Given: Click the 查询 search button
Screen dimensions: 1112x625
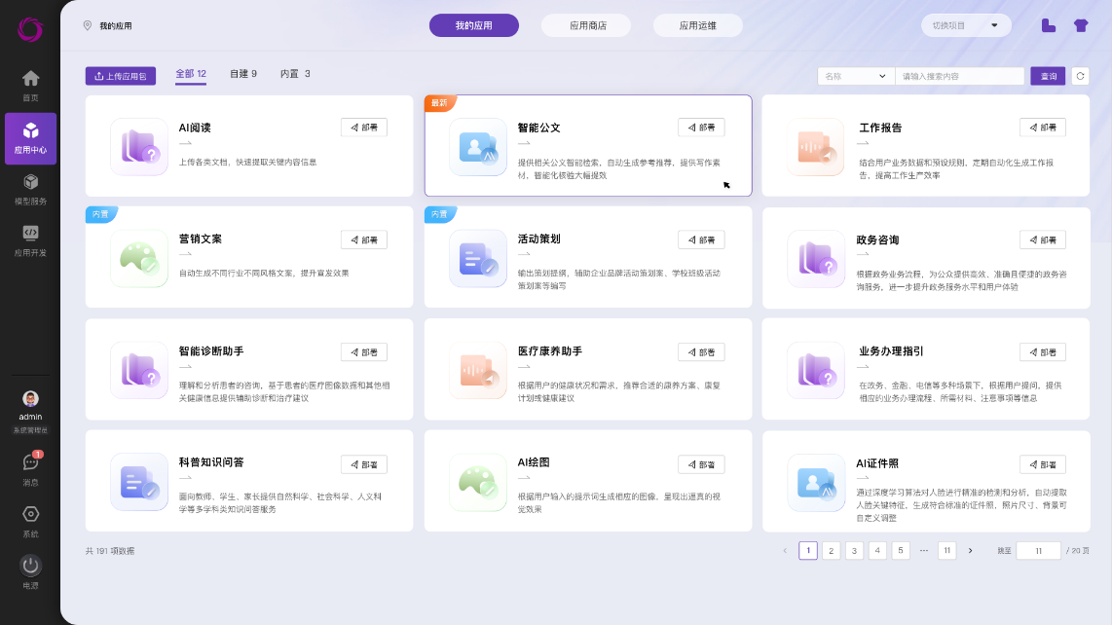Looking at the screenshot, I should click(x=1048, y=76).
